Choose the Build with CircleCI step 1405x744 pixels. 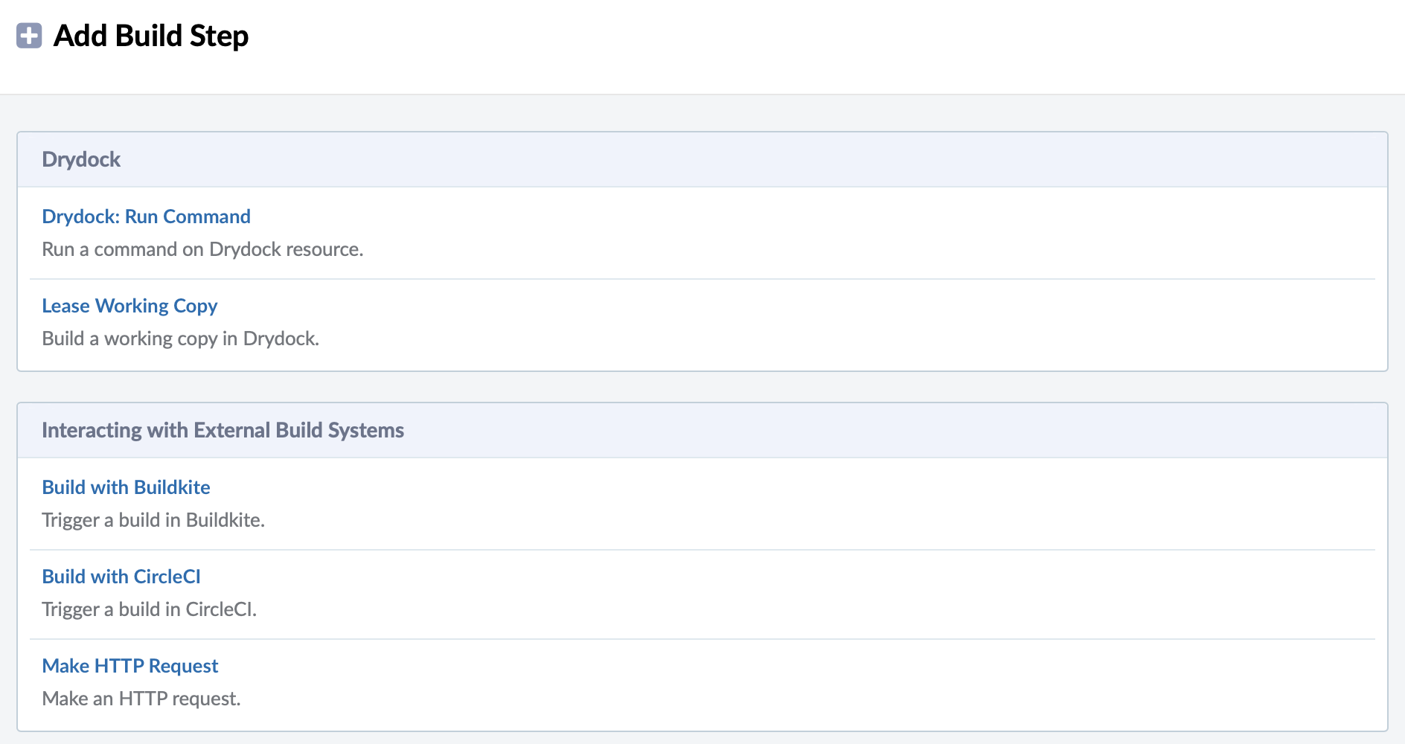coord(121,577)
